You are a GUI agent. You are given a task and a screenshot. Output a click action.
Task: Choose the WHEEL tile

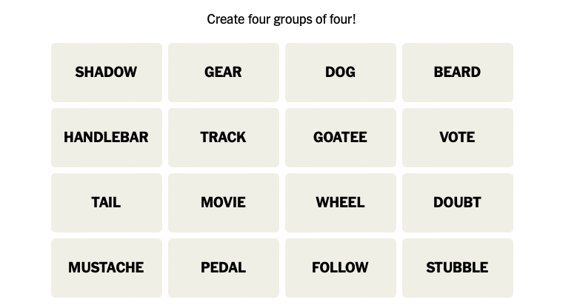(341, 203)
